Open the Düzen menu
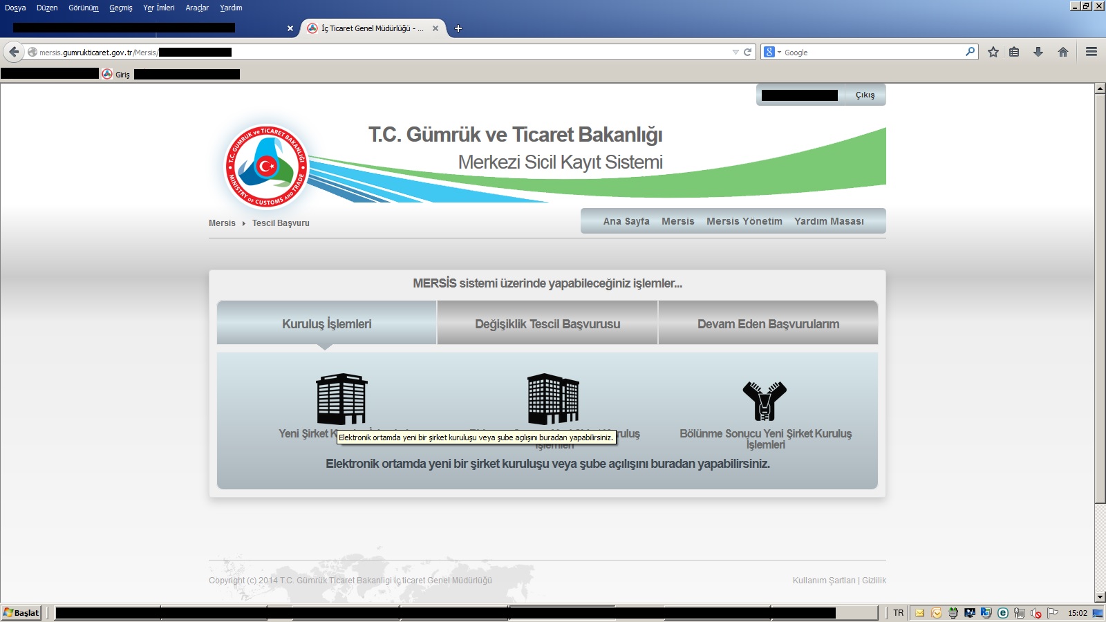 (x=47, y=8)
